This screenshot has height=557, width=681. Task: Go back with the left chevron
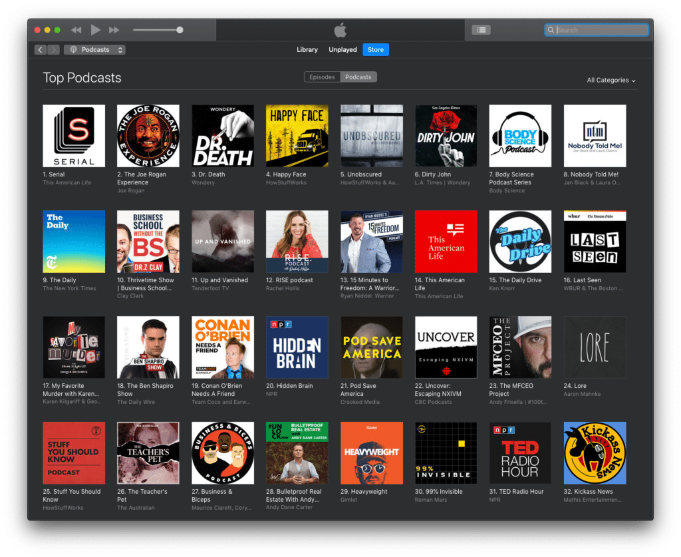[x=41, y=49]
